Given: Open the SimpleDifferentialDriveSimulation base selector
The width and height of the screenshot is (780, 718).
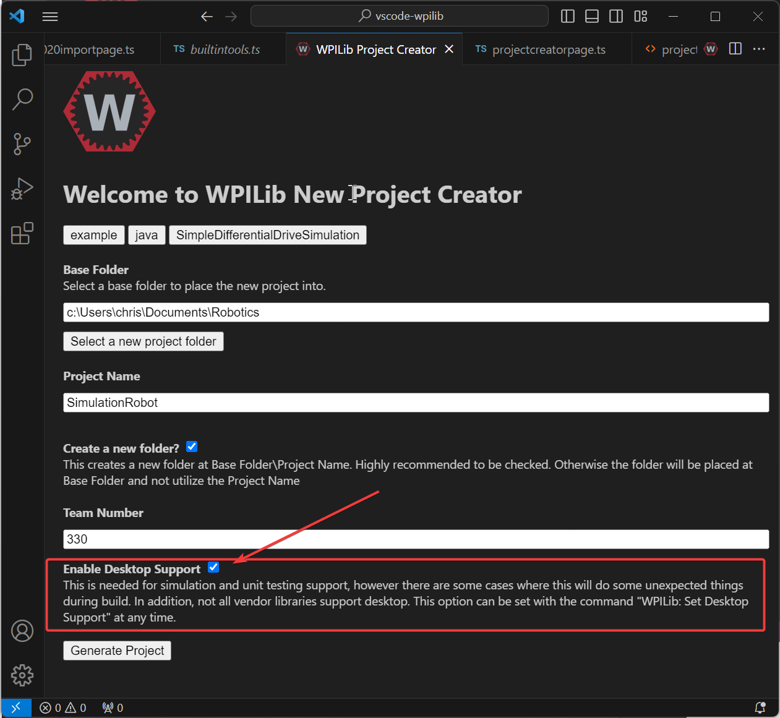Looking at the screenshot, I should click(x=267, y=235).
